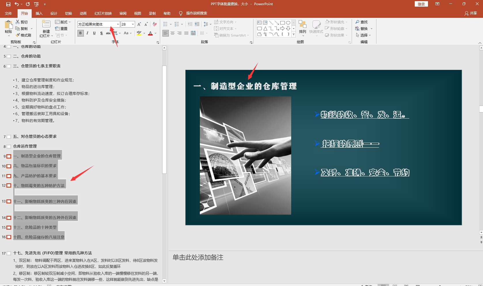483x286 pixels.
Task: Open the font dialog launcher
Action: (x=158, y=43)
